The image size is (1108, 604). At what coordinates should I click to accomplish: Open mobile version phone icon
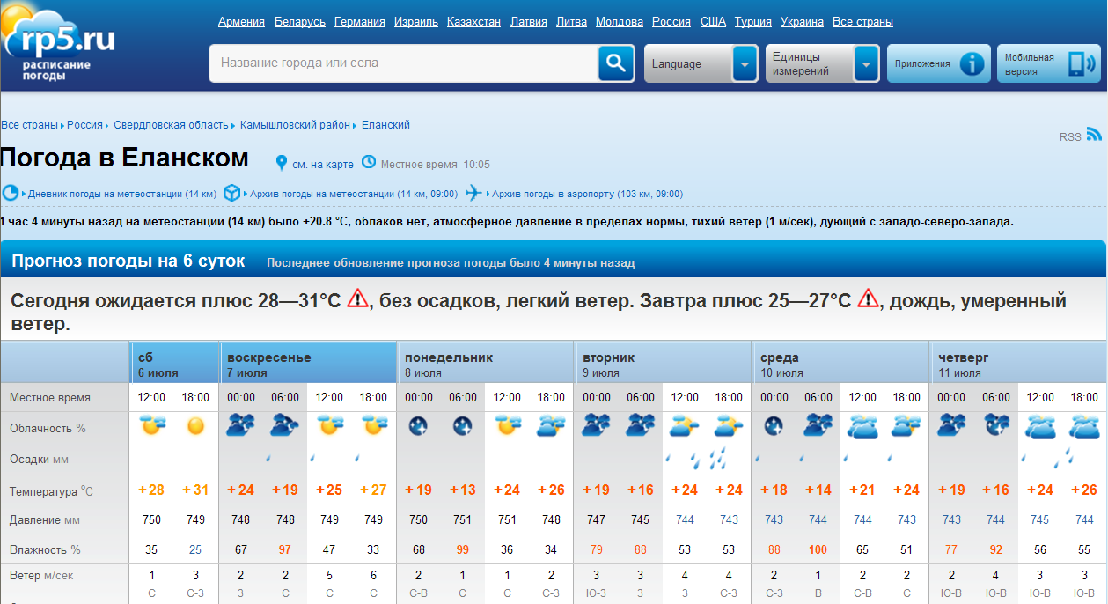click(1079, 63)
